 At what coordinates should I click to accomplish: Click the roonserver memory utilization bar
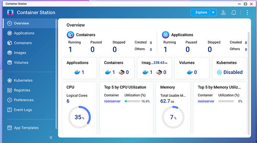pos(226,101)
